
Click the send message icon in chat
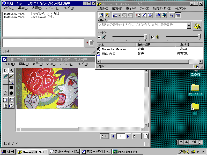pos(90,43)
